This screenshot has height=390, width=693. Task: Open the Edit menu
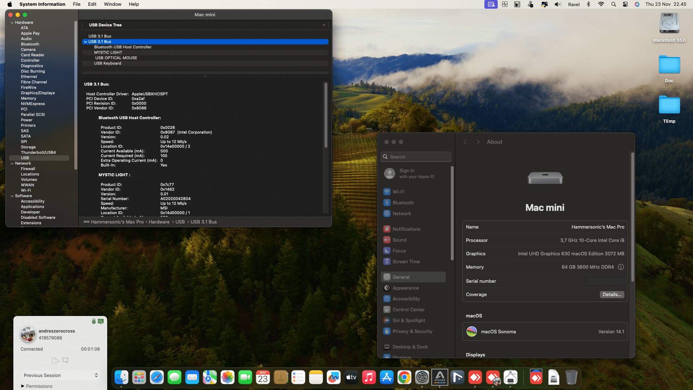(x=92, y=4)
